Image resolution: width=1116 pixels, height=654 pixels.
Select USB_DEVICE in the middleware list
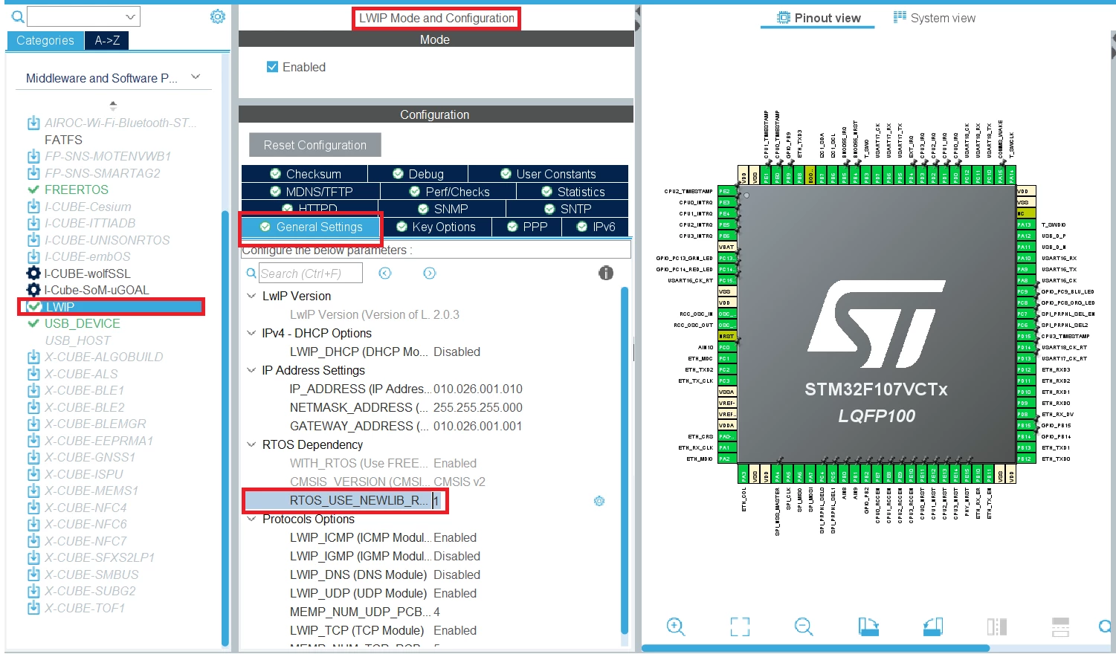(x=83, y=323)
